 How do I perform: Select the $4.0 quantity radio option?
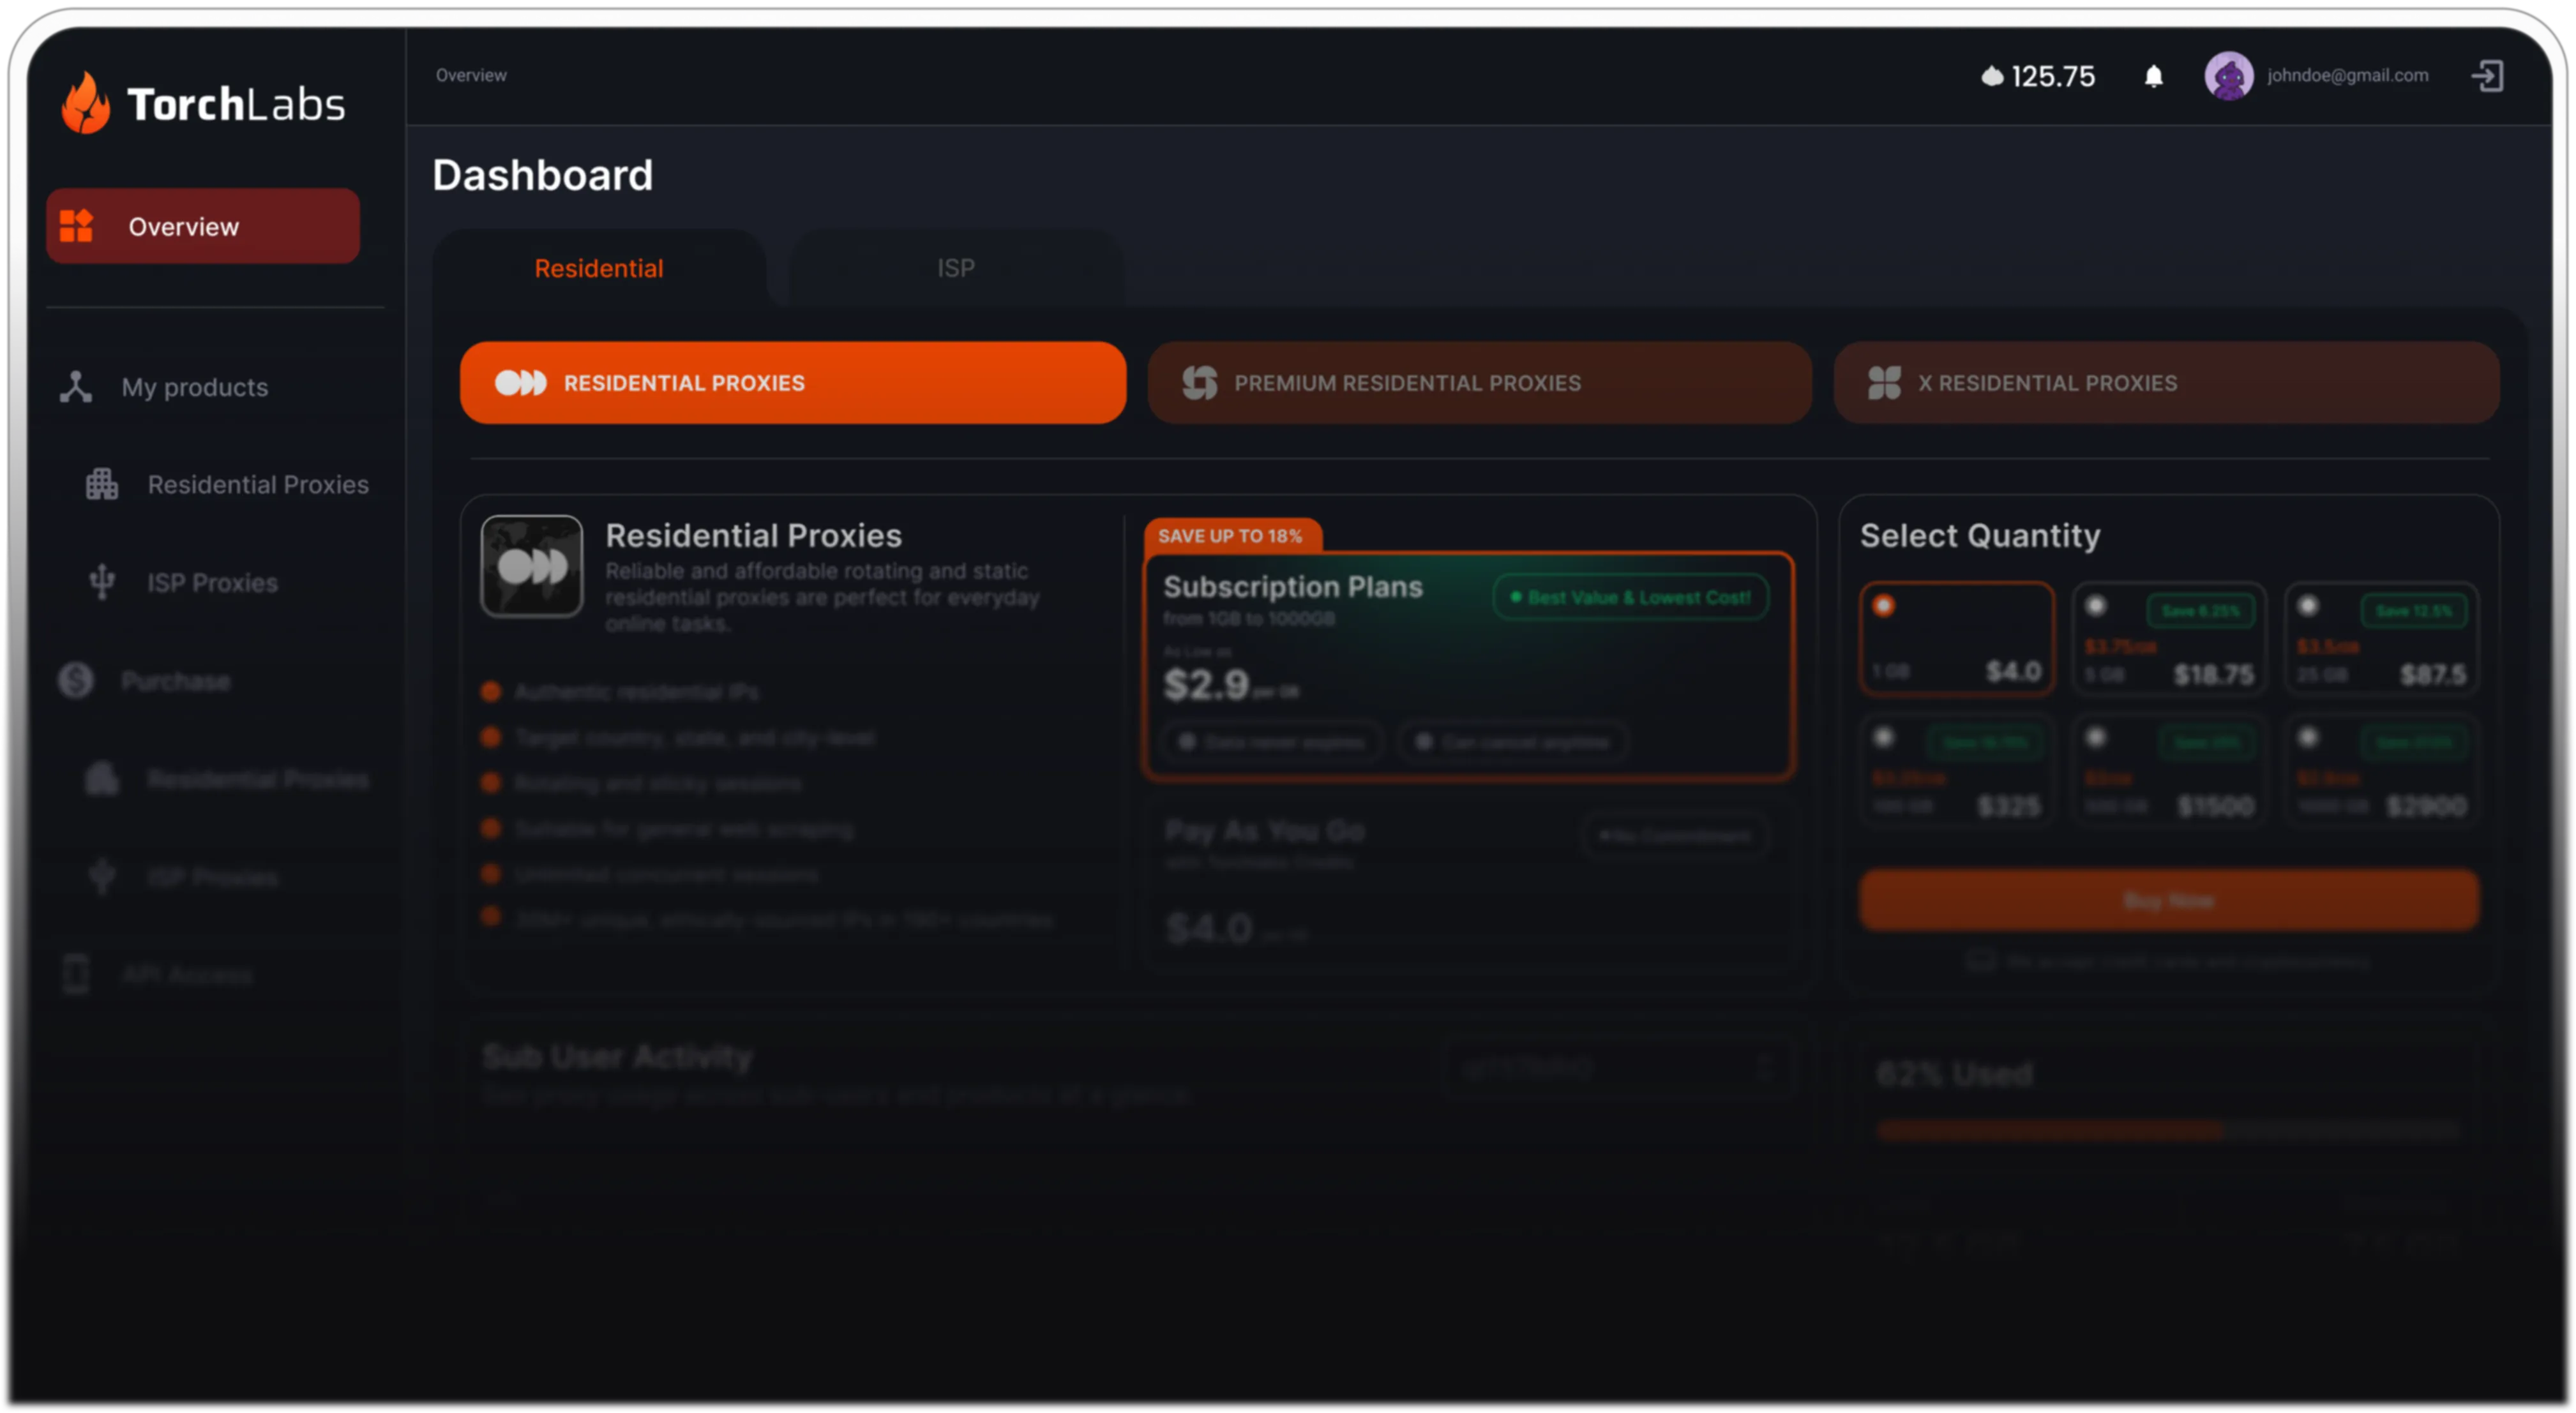click(1883, 606)
